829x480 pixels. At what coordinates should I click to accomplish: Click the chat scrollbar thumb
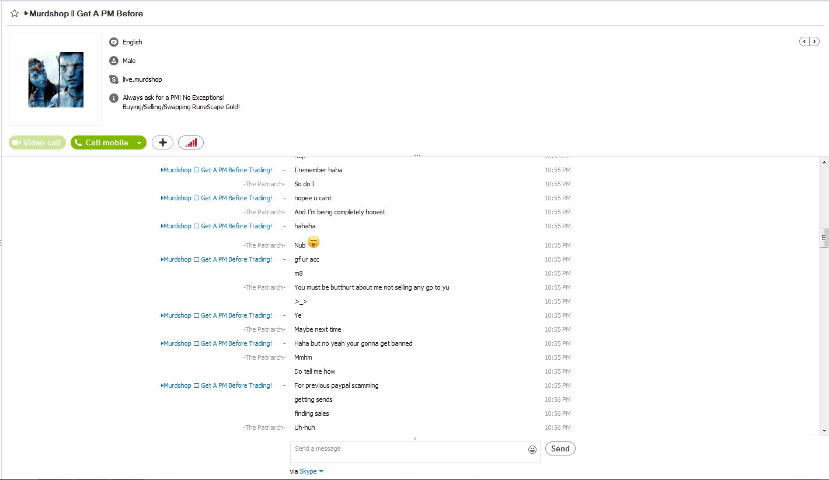[824, 238]
